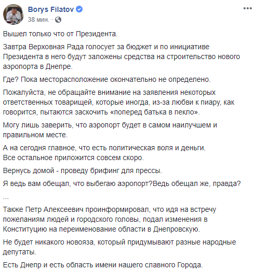256x272 pixels.
Task: Click the paragraph starting 'Также Петр Алексеевич'
Action: (x=110, y=219)
